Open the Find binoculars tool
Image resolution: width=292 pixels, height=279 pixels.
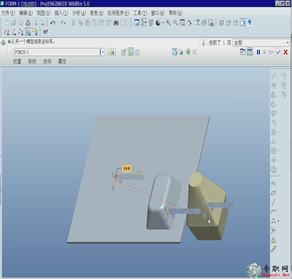tap(116, 23)
